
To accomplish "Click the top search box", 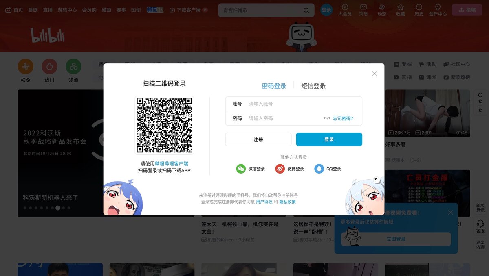I will [266, 10].
